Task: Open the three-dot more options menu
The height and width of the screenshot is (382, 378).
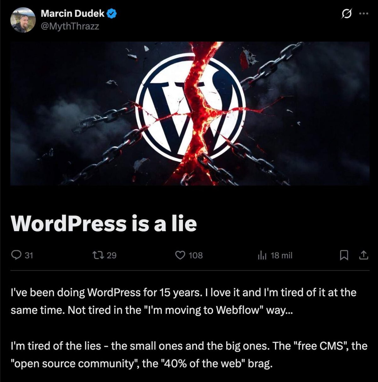Action: pos(364,14)
